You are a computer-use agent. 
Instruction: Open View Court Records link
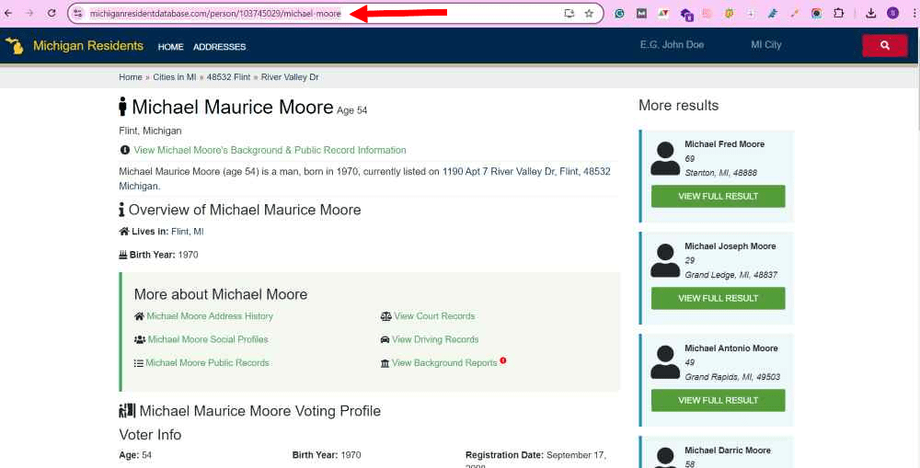point(434,316)
